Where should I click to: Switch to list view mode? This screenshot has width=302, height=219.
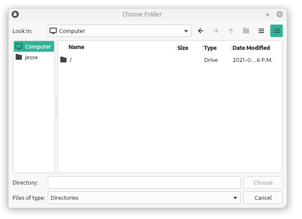[261, 31]
